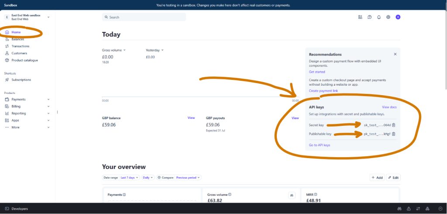Click the Search field
The height and width of the screenshot is (214, 447).
coord(144,17)
